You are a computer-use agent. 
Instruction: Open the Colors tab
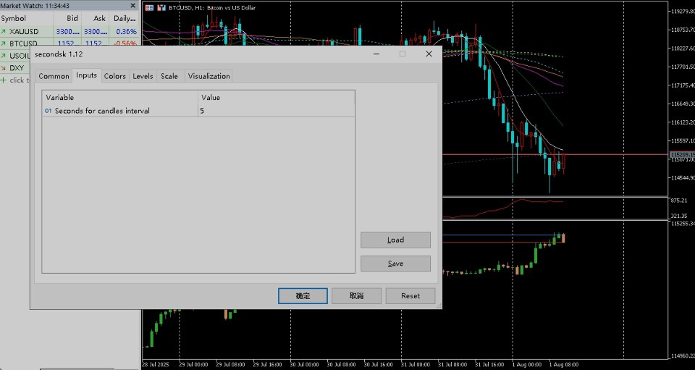pos(115,76)
